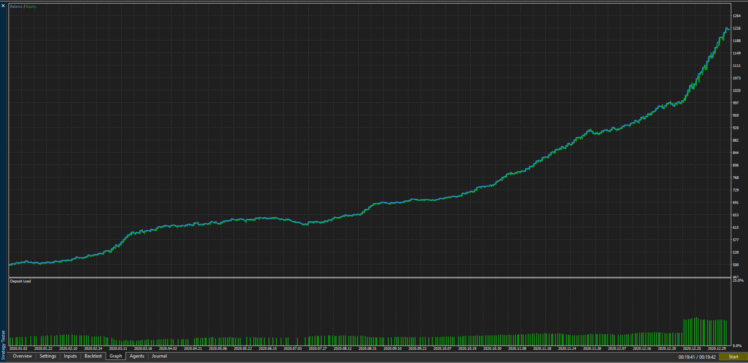This screenshot has width=748, height=363.
Task: Click the vertical Strategy Tester title
Action: 3,345
